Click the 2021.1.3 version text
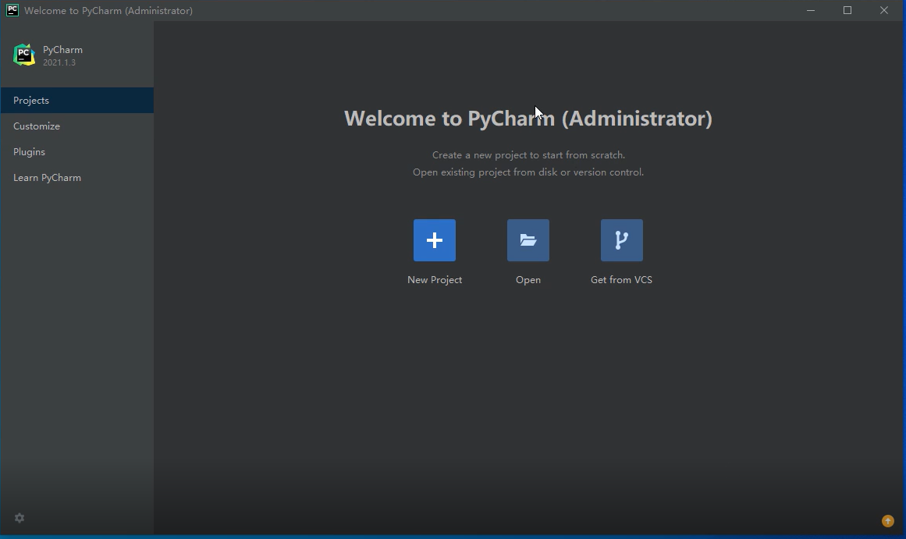Screen dimensions: 906x539 59,62
